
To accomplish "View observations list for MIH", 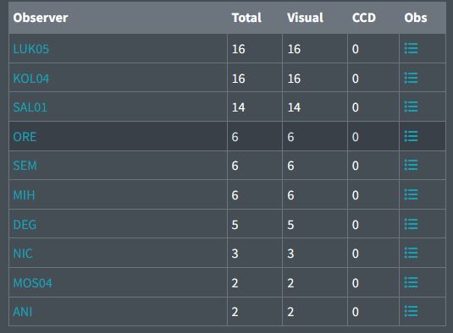I will (411, 194).
